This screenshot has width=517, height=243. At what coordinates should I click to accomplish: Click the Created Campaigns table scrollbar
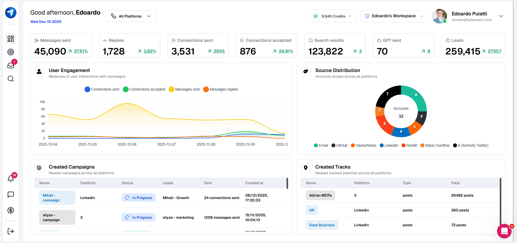(287, 183)
